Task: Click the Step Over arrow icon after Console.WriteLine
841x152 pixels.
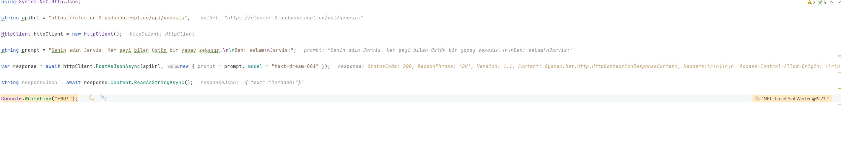Action: [92, 98]
